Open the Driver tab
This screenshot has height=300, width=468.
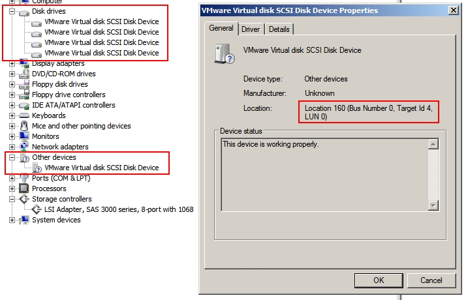[x=251, y=29]
